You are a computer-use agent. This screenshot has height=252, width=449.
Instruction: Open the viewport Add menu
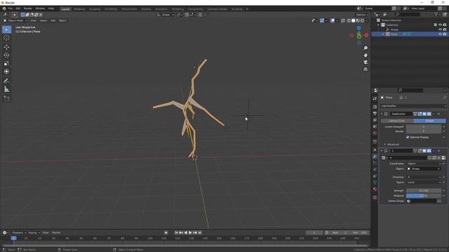coord(53,20)
